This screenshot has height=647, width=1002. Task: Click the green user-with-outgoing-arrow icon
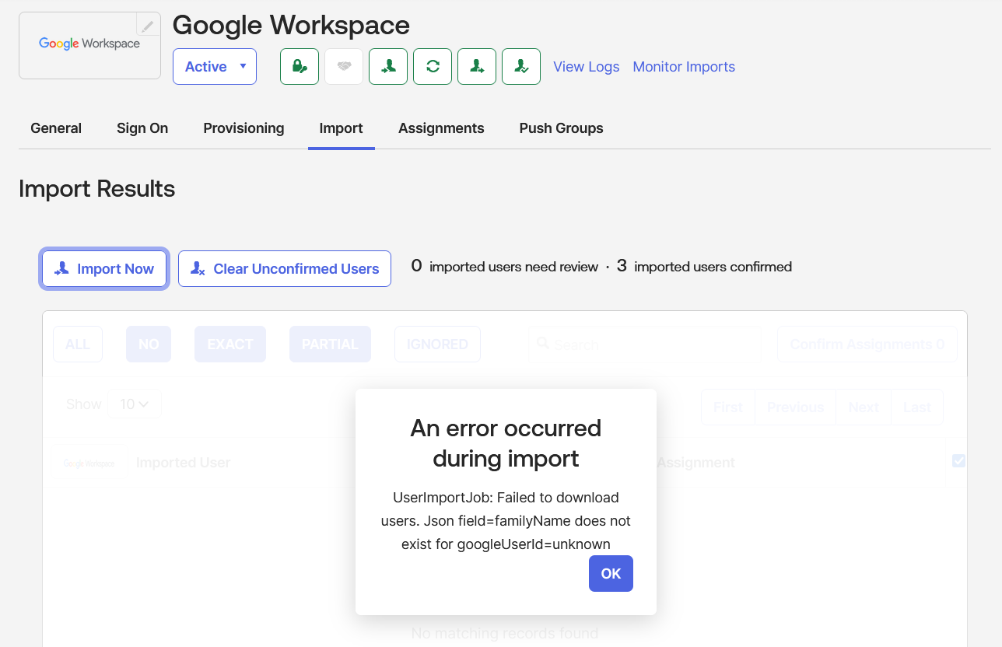[477, 67]
